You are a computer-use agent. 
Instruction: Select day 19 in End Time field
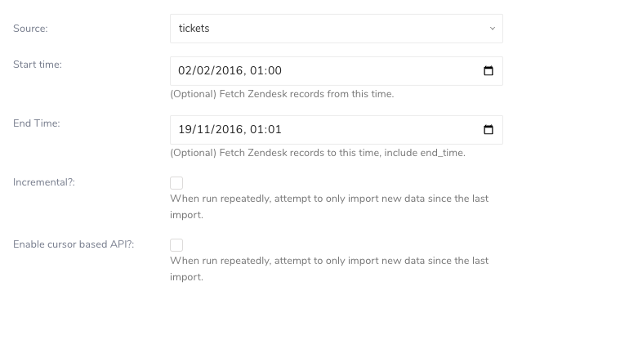185,130
